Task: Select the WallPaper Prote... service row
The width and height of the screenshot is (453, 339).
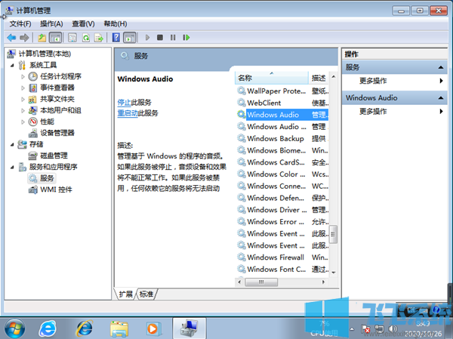Action: point(282,91)
